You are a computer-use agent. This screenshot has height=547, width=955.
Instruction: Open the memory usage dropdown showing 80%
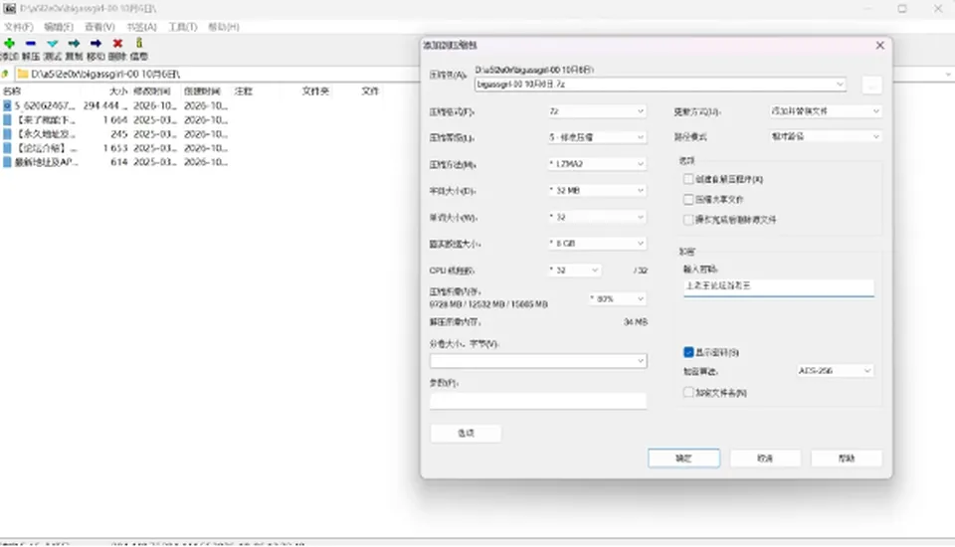[x=617, y=298]
